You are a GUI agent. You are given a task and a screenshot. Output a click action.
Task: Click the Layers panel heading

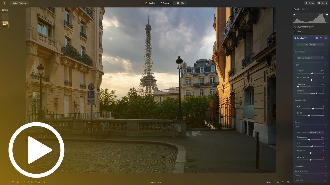tap(5, 10)
